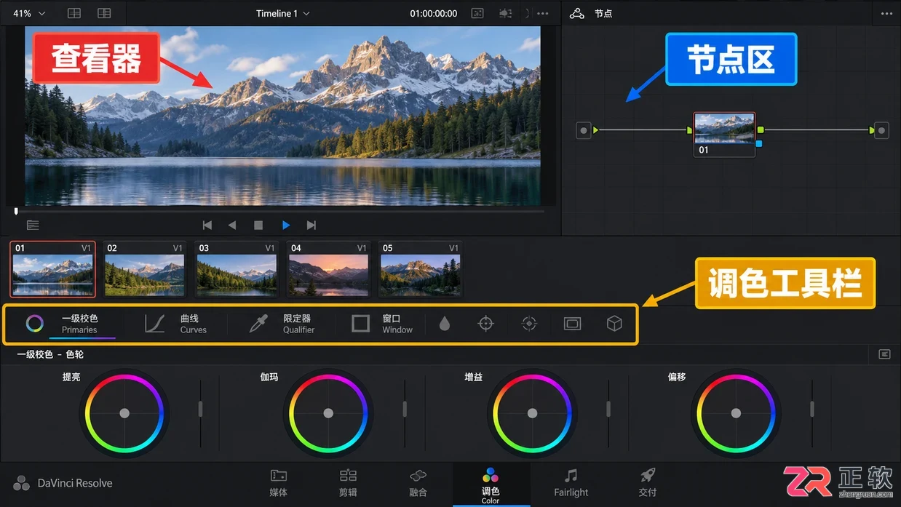Open the crosshair tracker palette
This screenshot has width=901, height=507.
coord(485,324)
